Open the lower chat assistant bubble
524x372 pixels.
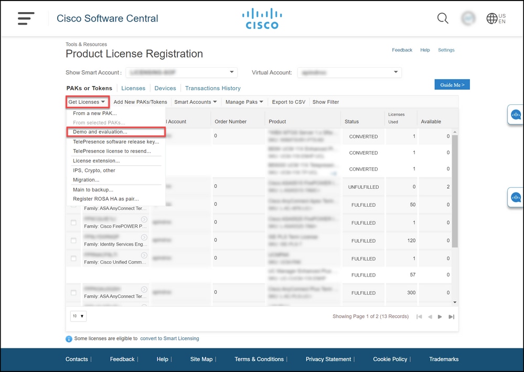coord(516,197)
